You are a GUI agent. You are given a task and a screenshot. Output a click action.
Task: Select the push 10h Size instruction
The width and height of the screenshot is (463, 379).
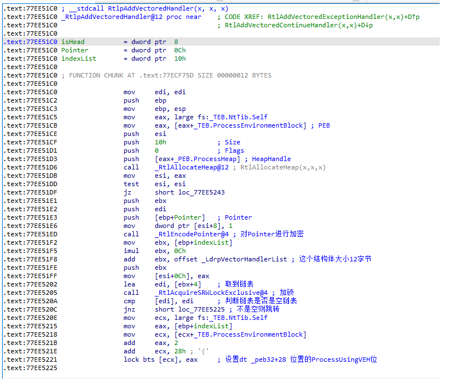click(182, 142)
